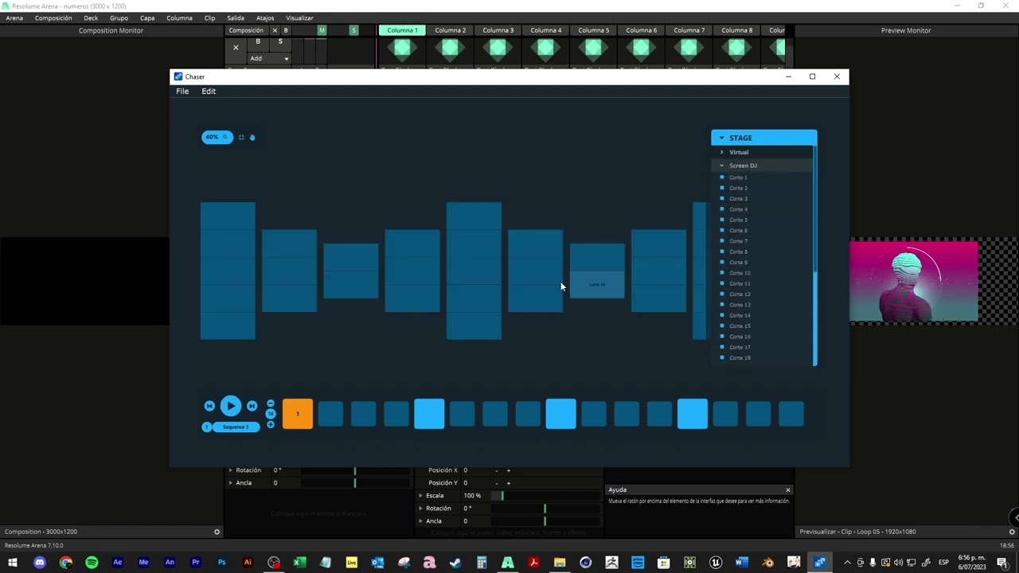1019x573 pixels.
Task: Select the hand pan tool
Action: pos(252,138)
